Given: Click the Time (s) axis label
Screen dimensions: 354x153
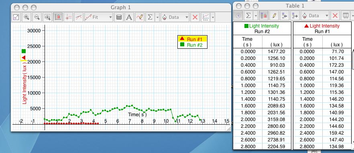Looking at the screenshot, I should [137, 115].
